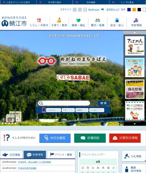146x173 pixels.
Task: Set text size to medium (中)
Action: click(80, 10)
